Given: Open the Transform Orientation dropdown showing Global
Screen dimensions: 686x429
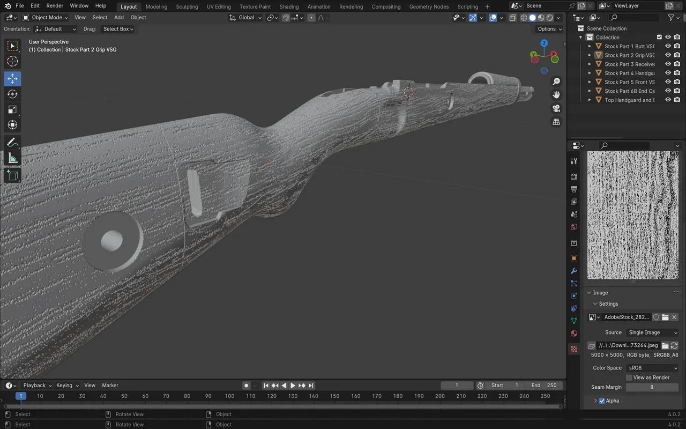Looking at the screenshot, I should coord(248,18).
